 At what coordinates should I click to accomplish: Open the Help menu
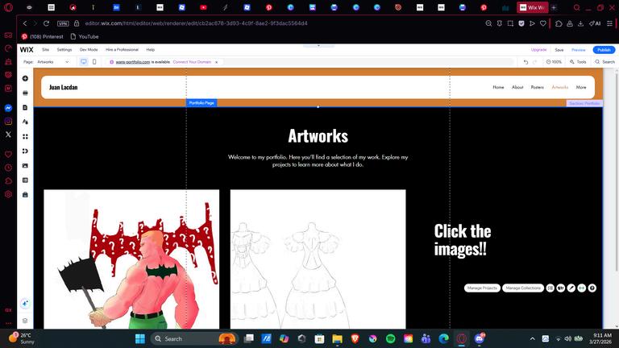[x=151, y=50]
